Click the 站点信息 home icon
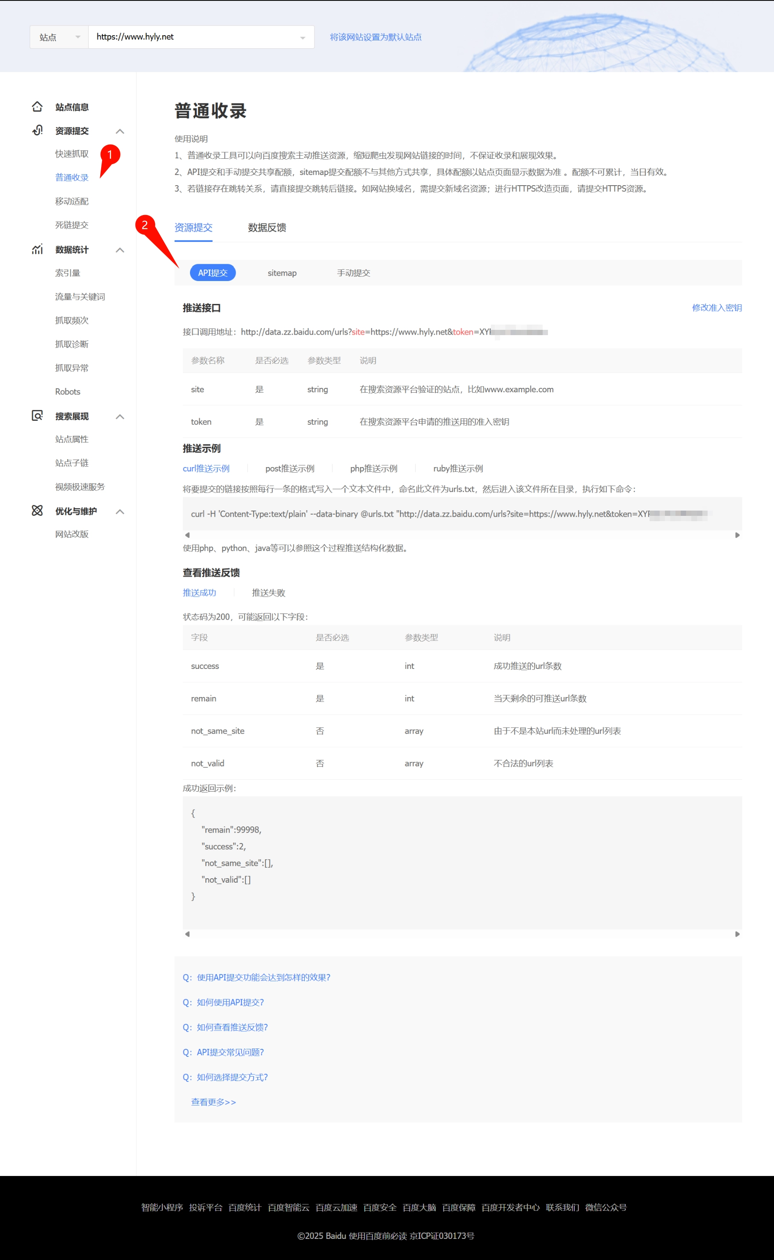Screen dimensions: 774x1260 [37, 106]
